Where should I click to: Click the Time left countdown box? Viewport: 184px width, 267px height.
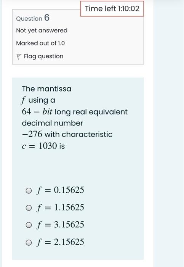click(112, 9)
